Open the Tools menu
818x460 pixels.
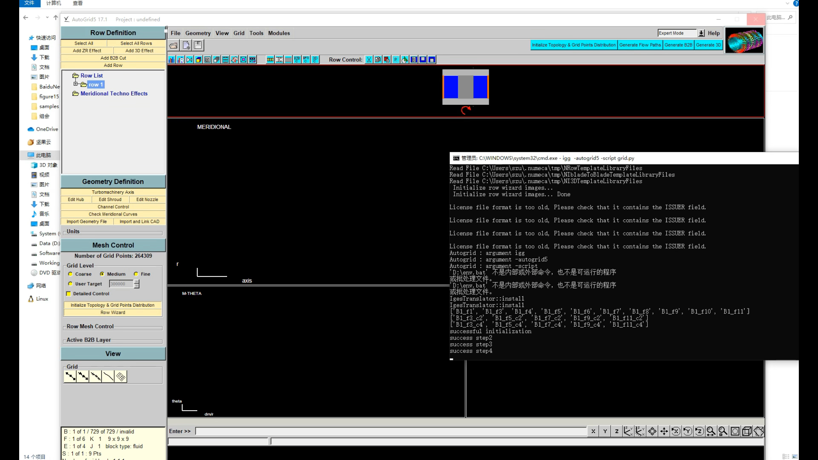256,33
